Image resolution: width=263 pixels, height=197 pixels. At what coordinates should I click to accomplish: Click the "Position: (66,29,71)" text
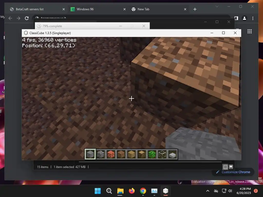(x=49, y=45)
